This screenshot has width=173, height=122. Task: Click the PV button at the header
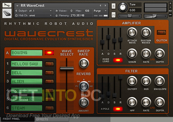click(170, 15)
